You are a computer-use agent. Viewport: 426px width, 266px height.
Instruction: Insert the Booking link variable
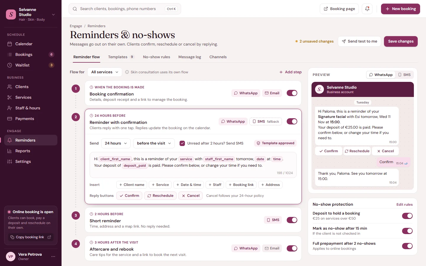point(241,185)
